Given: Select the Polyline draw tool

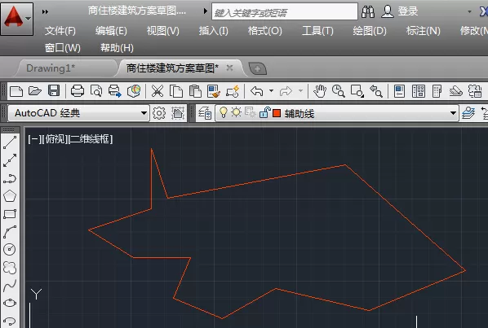Looking at the screenshot, I should 10,179.
